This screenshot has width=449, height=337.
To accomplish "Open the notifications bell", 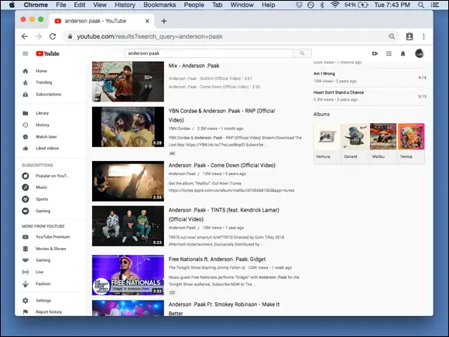I will (x=403, y=53).
